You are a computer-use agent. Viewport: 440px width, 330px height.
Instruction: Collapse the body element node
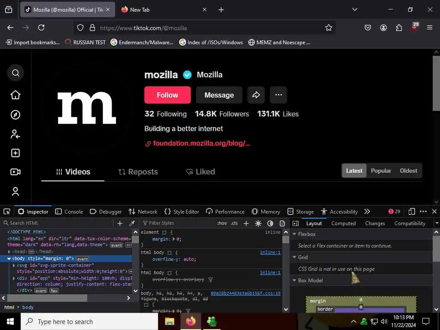tap(9, 259)
